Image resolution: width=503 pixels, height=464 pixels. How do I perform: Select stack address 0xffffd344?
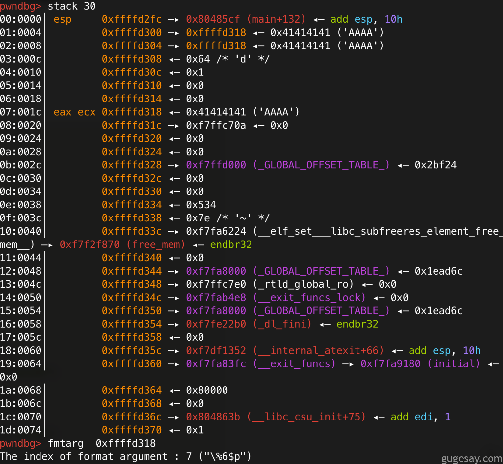pyautogui.click(x=132, y=271)
